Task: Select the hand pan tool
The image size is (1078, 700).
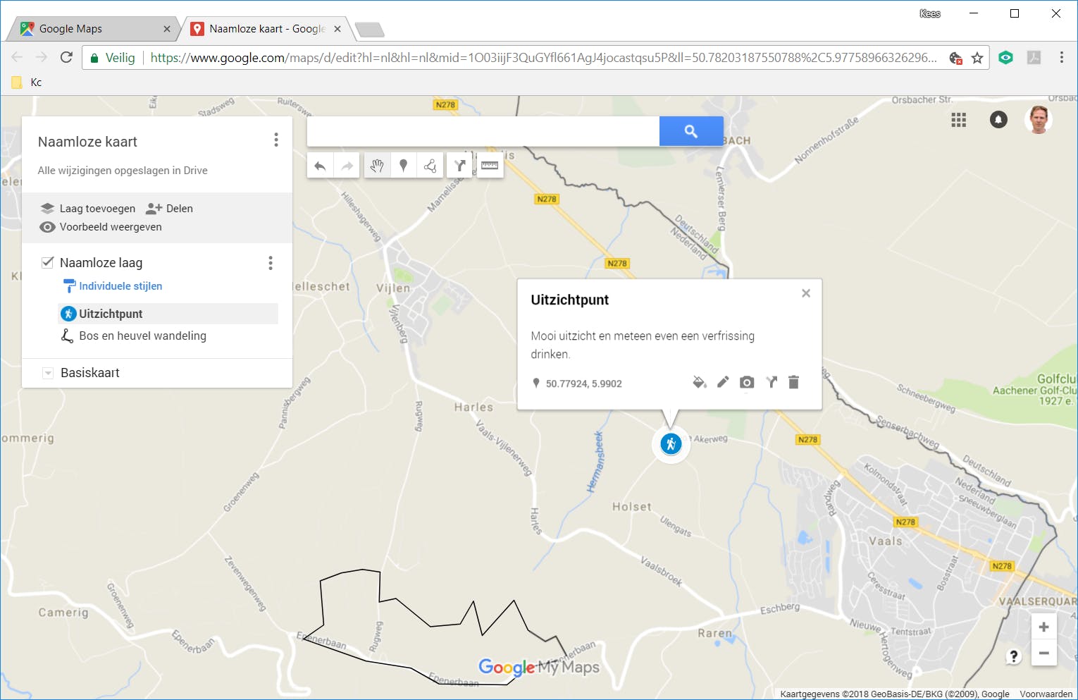Action: pos(377,166)
